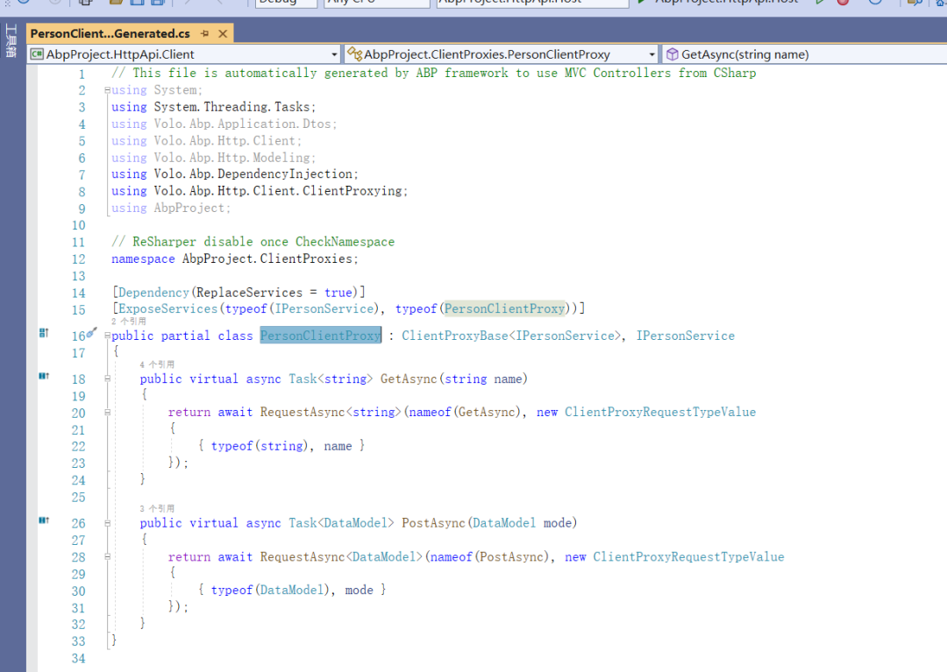
Task: Click the inheritance margin glyph on line 16
Action: point(44,332)
